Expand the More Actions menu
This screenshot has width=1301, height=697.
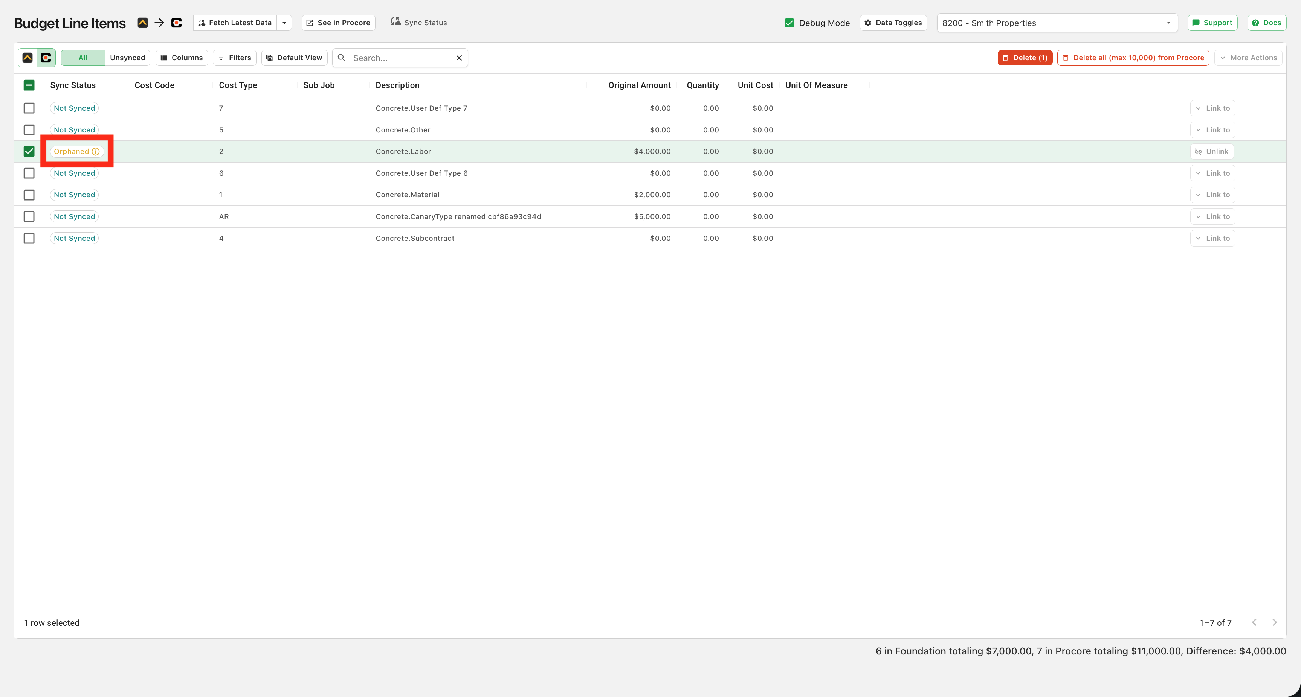(1248, 58)
